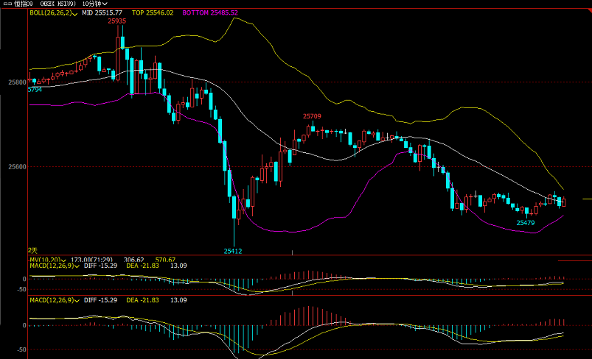The width and height of the screenshot is (592, 359).
Task: Click the yellow 570.67 MV value
Action: 165,260
